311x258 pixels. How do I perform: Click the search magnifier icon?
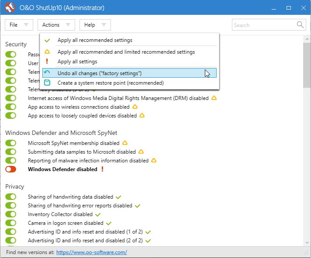pyautogui.click(x=300, y=25)
